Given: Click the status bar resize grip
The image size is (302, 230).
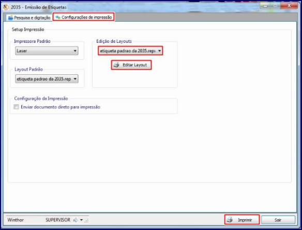Looking at the screenshot, I should point(86,221).
